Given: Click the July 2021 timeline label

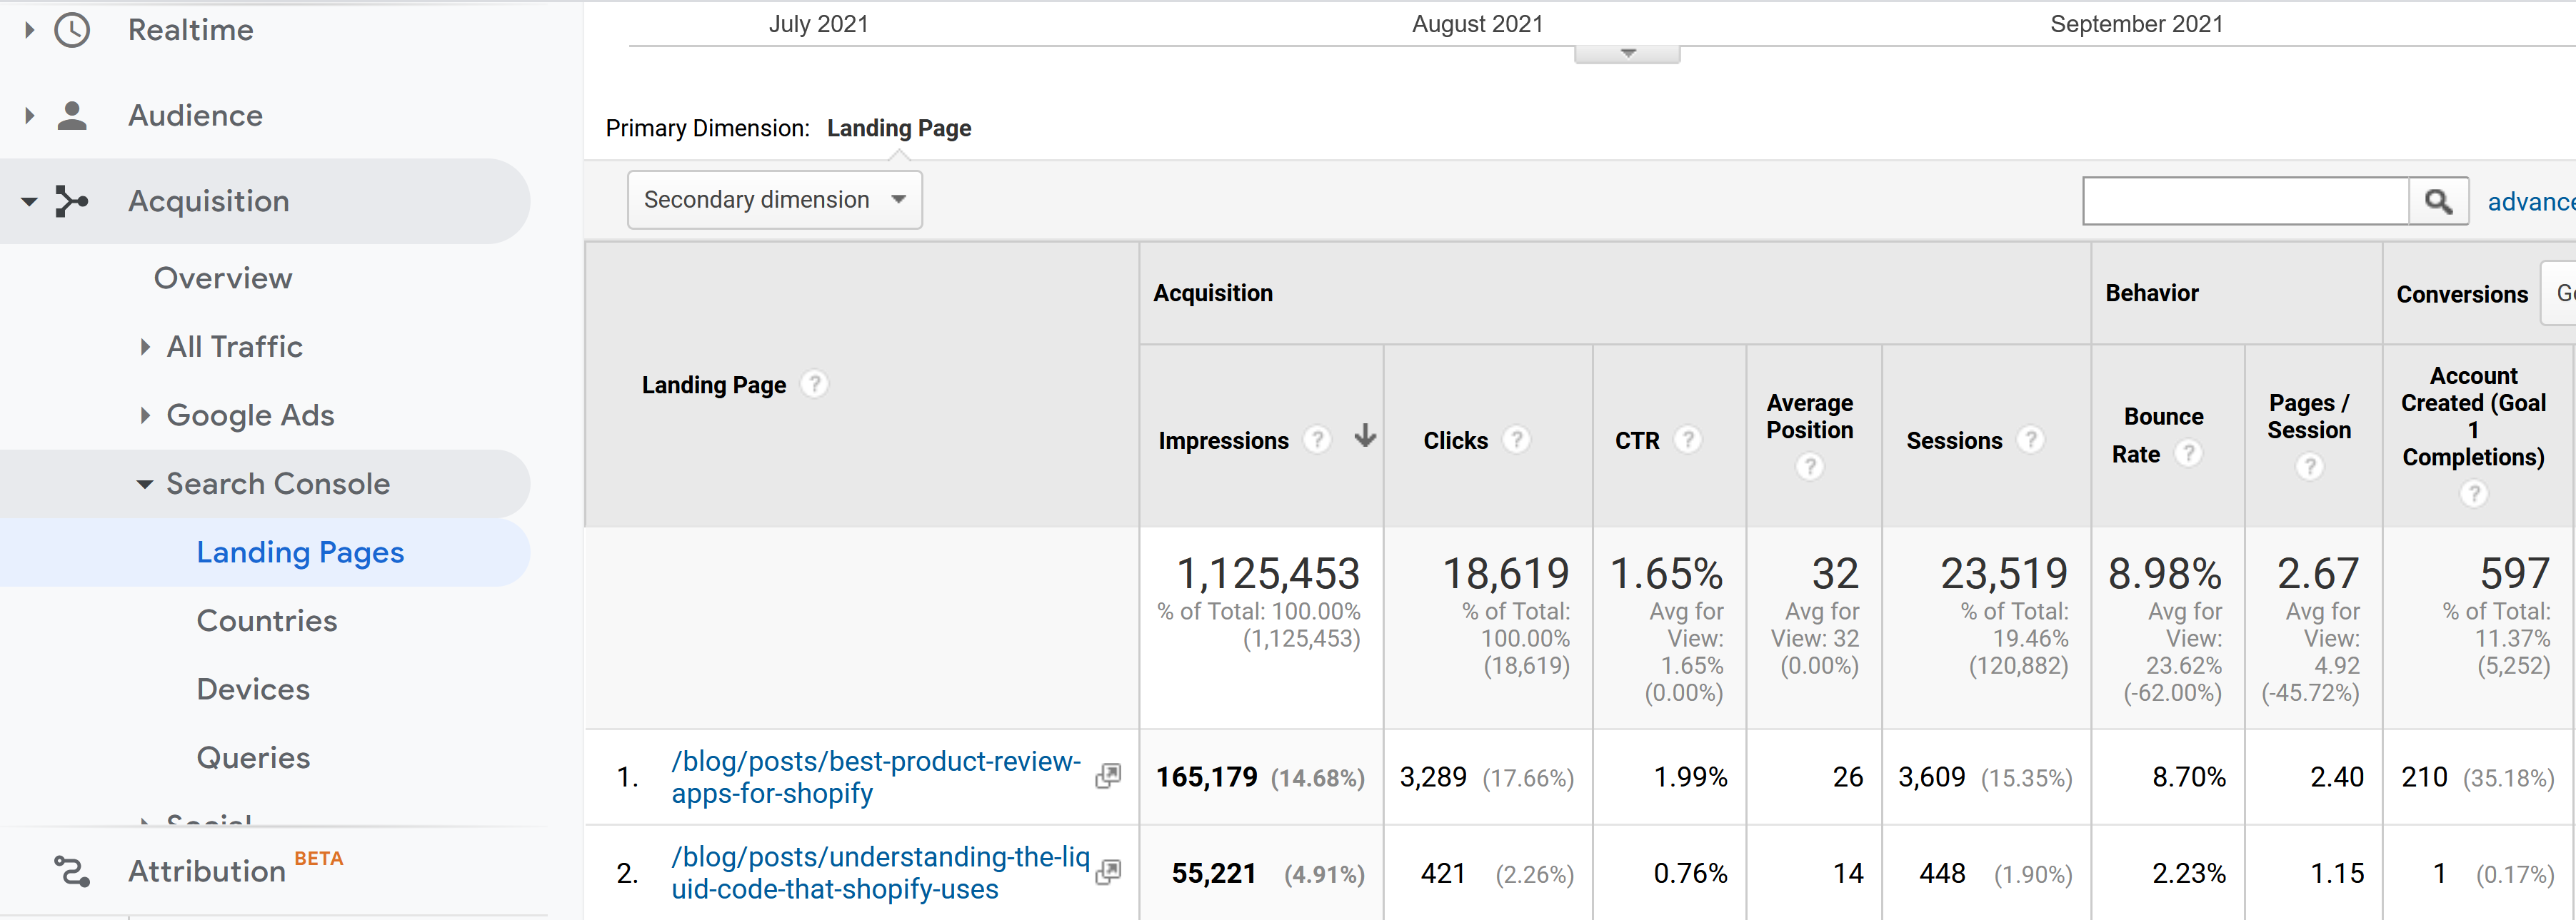Looking at the screenshot, I should click(x=818, y=24).
